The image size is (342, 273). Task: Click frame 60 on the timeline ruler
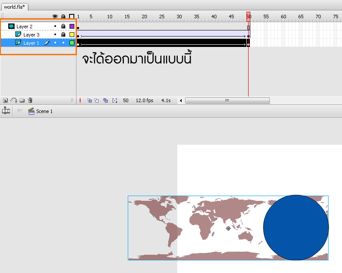click(283, 17)
